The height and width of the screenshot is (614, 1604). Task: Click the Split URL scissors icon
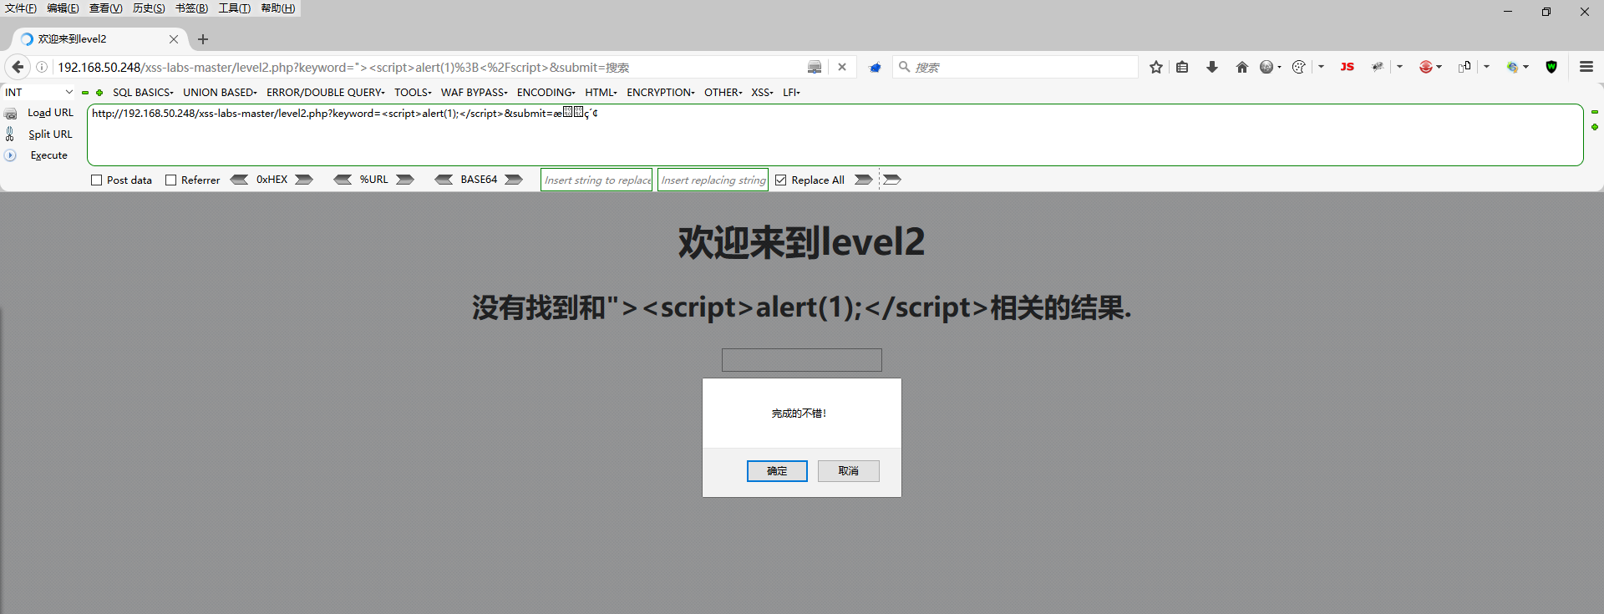pyautogui.click(x=10, y=134)
